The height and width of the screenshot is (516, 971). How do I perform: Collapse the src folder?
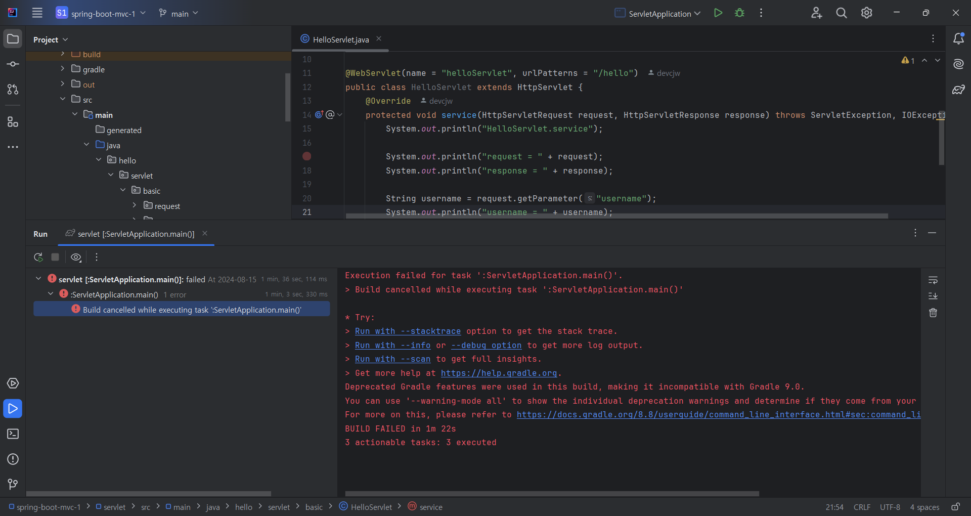click(x=62, y=99)
